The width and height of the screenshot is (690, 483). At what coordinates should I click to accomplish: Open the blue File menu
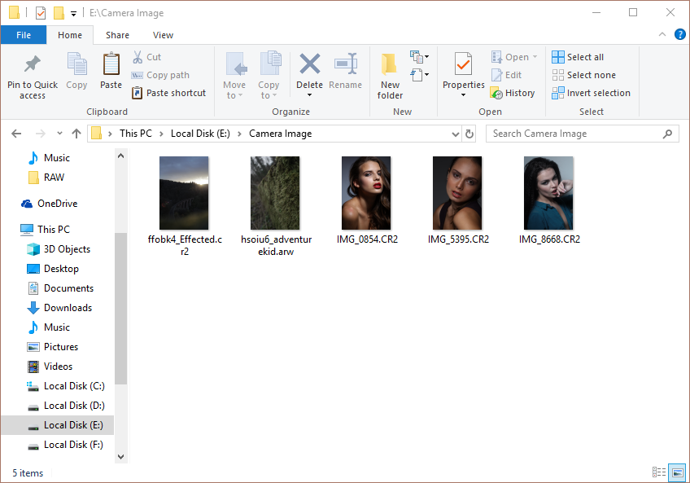(x=24, y=35)
